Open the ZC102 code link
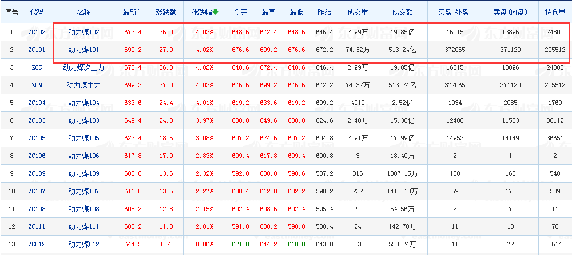Screen dimensions: 572x255 pos(37,33)
